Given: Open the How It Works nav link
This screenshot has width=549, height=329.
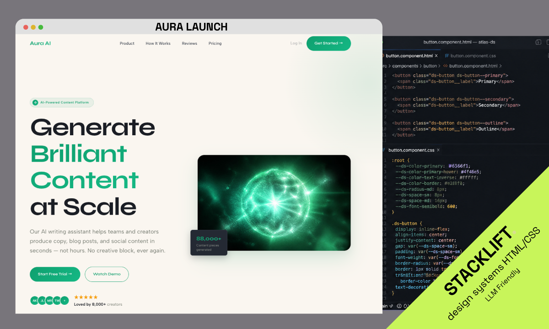Looking at the screenshot, I should (158, 43).
